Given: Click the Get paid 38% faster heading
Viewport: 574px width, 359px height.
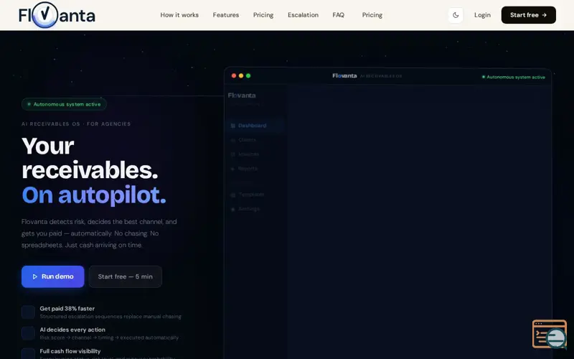Looking at the screenshot, I should tap(67, 309).
